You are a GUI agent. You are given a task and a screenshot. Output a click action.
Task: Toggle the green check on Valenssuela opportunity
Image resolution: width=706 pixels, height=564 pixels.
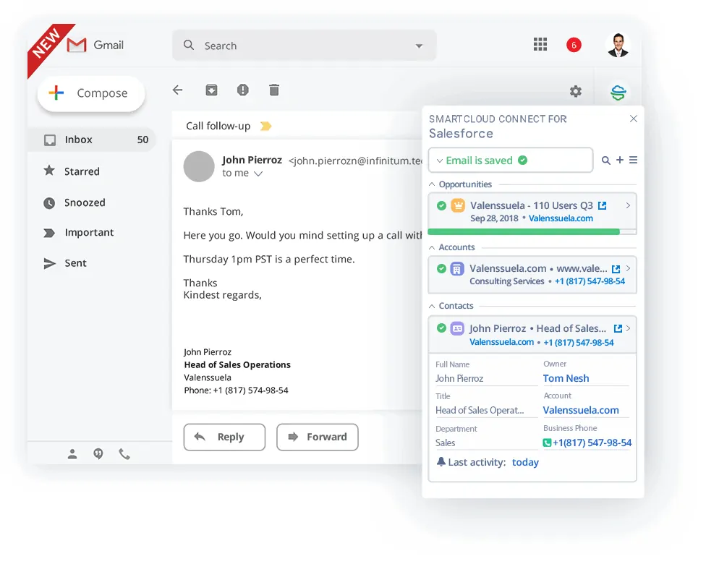coord(441,205)
